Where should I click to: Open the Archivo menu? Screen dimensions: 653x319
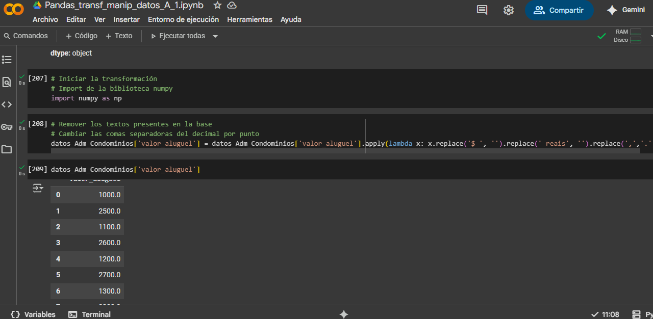pos(45,19)
